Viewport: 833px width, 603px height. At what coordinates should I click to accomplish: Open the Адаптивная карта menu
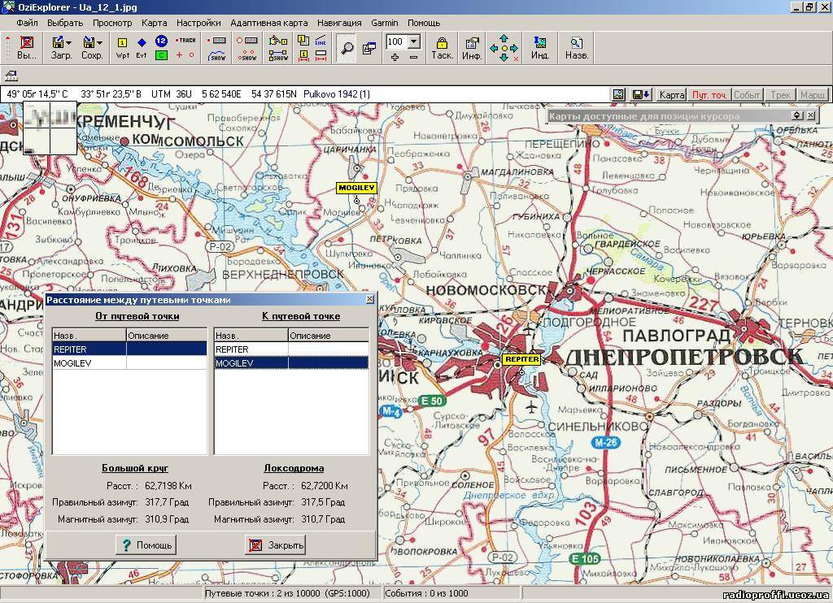(x=269, y=23)
